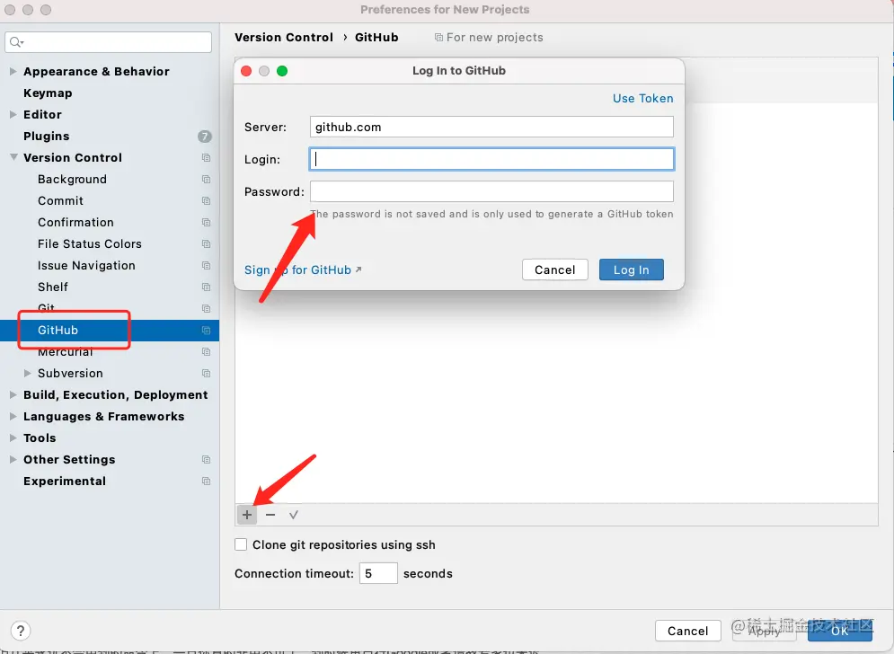The width and height of the screenshot is (894, 654).
Task: Expand the Tools section
Action: (x=13, y=437)
